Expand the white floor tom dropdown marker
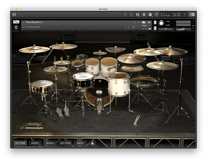The image size is (207, 162). click(x=127, y=76)
